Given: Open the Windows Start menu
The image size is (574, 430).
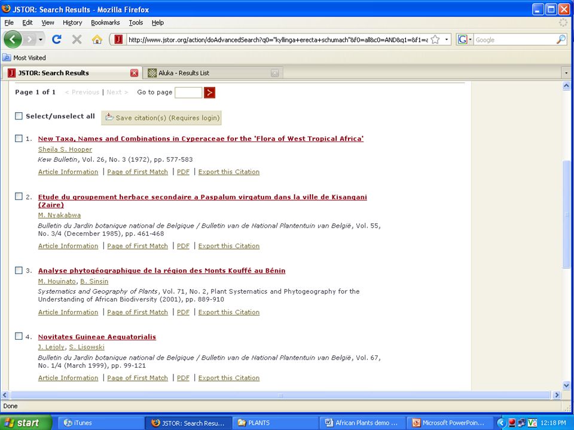Looking at the screenshot, I should pos(26,423).
